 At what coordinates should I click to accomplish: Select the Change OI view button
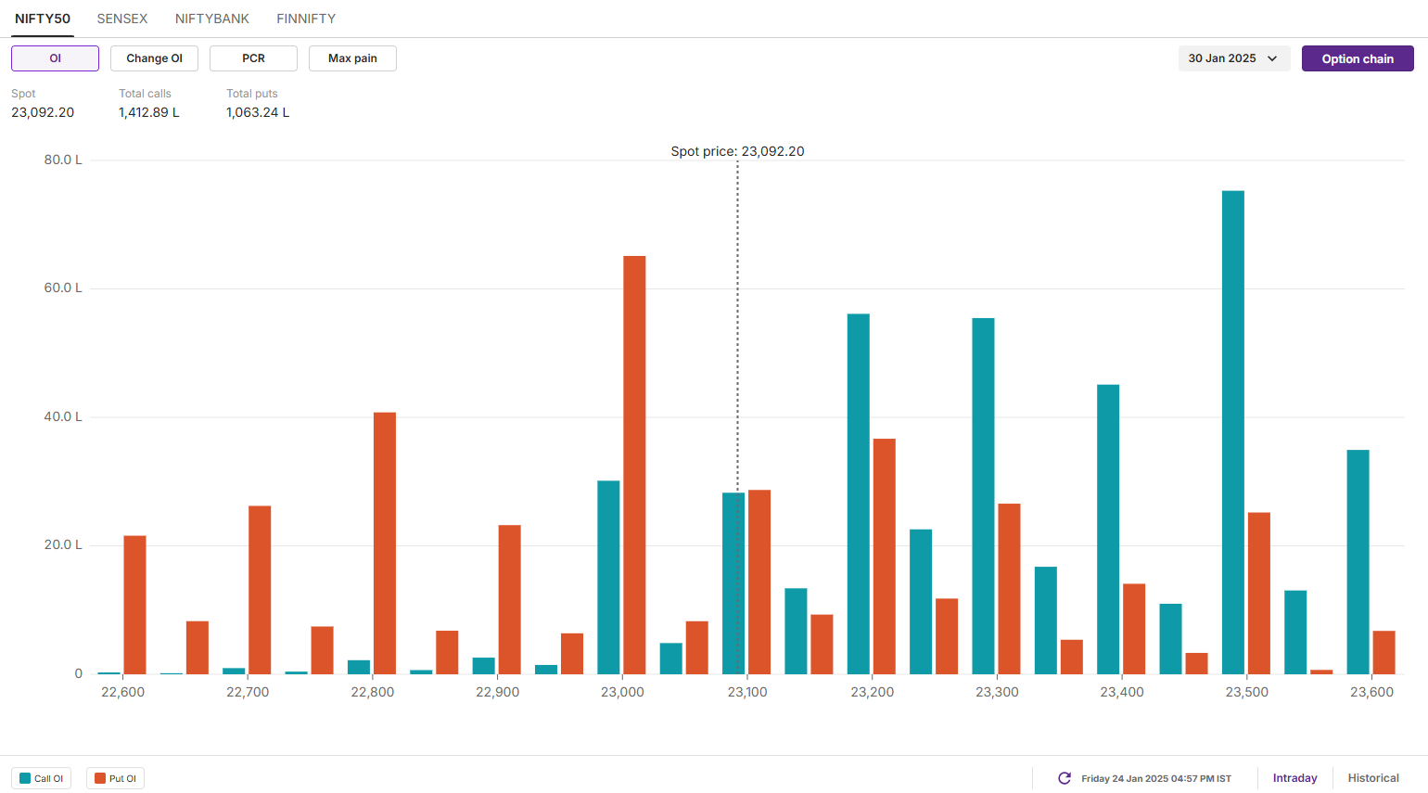(154, 58)
